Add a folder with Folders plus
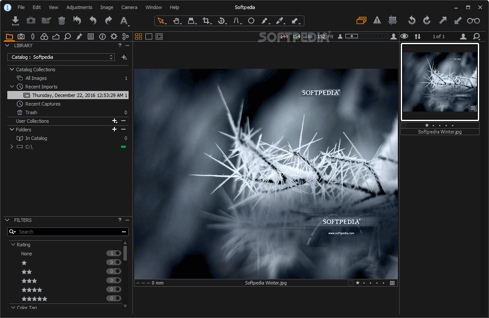Image resolution: width=489 pixels, height=318 pixels. [114, 129]
